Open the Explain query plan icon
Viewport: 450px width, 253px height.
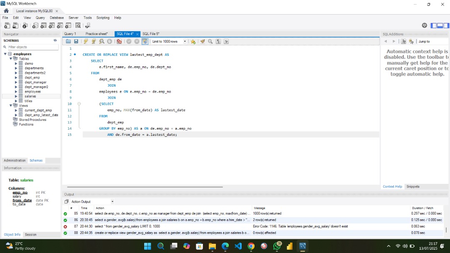(101, 41)
